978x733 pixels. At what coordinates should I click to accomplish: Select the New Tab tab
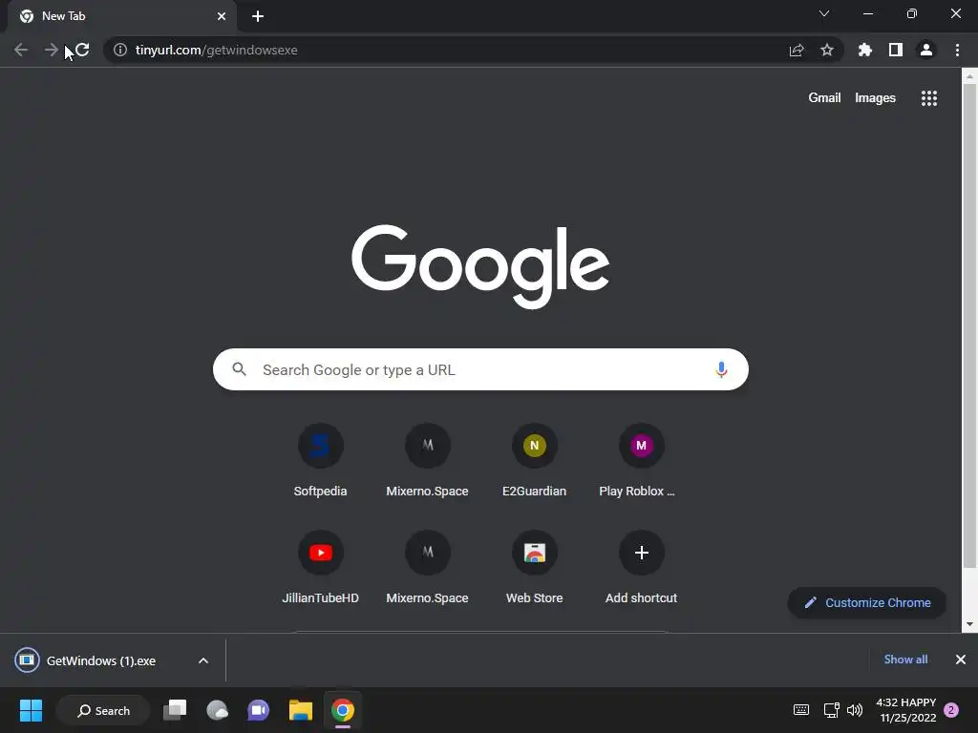[x=121, y=16]
